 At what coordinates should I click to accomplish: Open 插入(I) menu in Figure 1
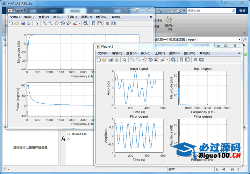tap(58, 17)
